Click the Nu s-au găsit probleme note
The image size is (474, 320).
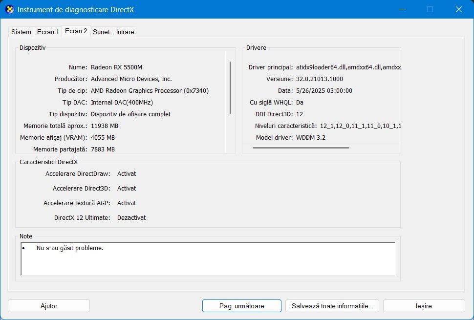pos(70,248)
